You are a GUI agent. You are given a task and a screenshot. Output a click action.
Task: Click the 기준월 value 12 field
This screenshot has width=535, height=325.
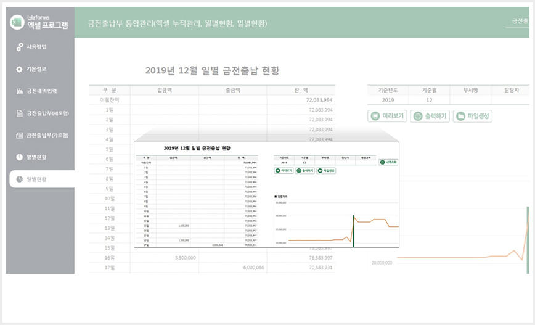(x=429, y=100)
